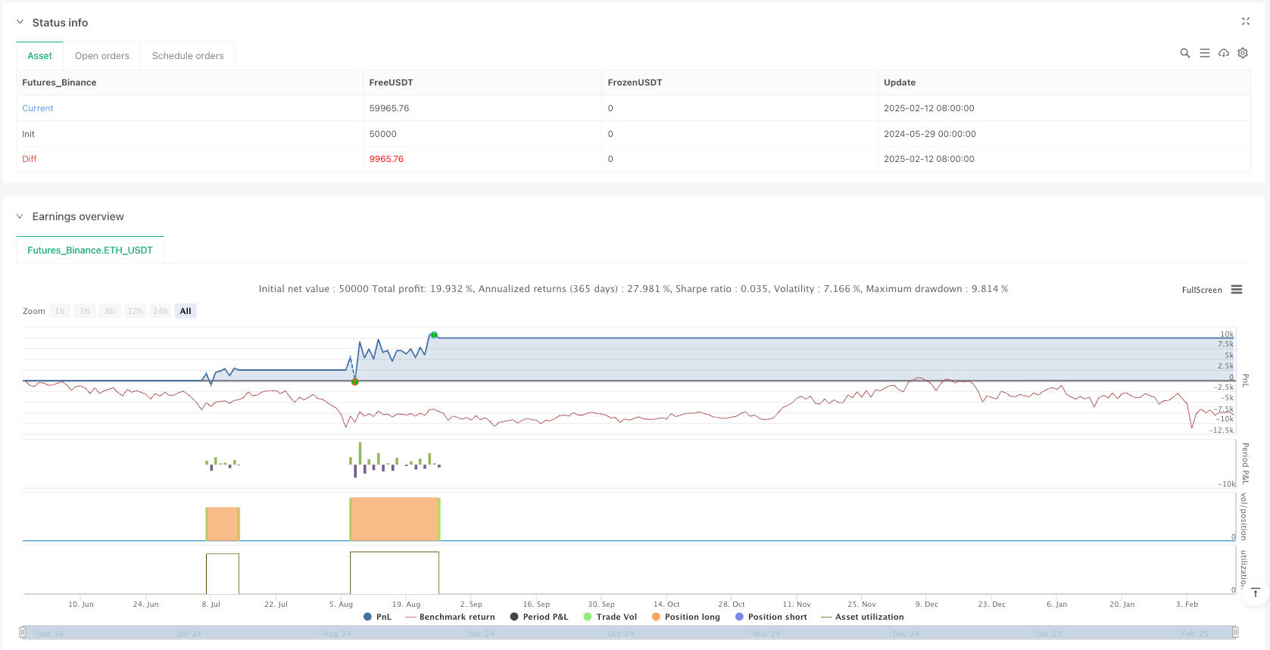Switch to the Open orders tab

coord(102,56)
